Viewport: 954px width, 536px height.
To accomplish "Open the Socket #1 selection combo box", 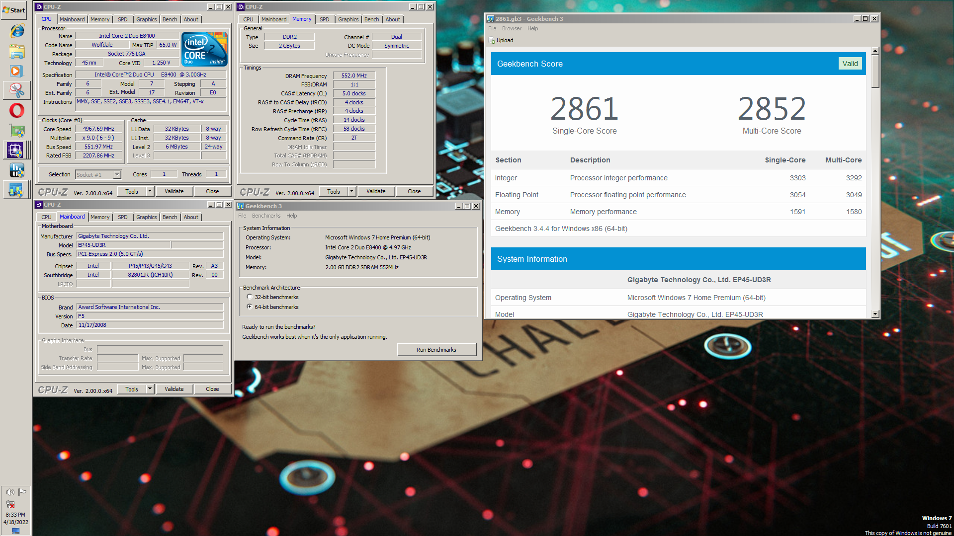I will tap(98, 174).
